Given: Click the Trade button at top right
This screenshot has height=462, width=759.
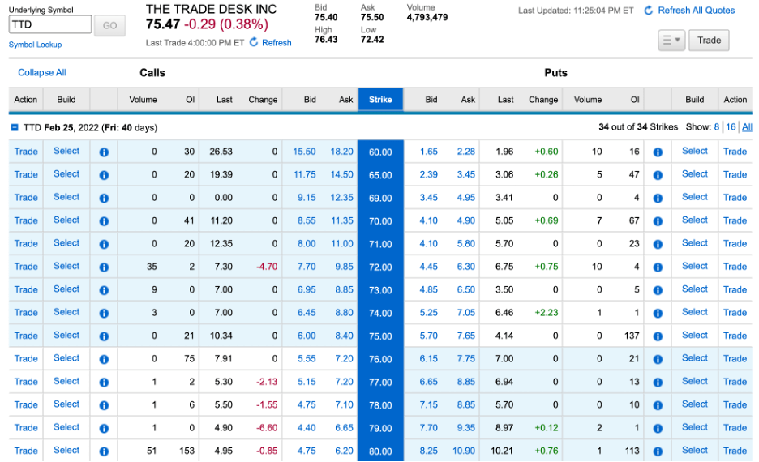Looking at the screenshot, I should point(710,41).
